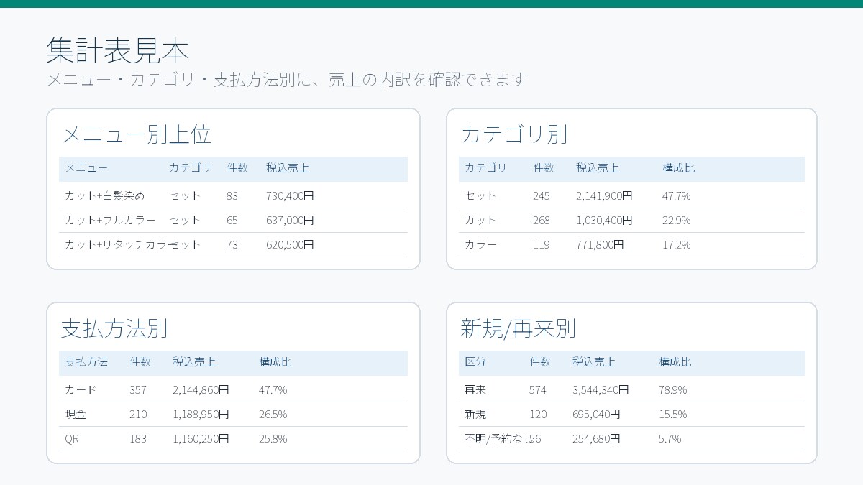This screenshot has height=485, width=863.
Task: Click the QR payment row label
Action: click(72, 438)
